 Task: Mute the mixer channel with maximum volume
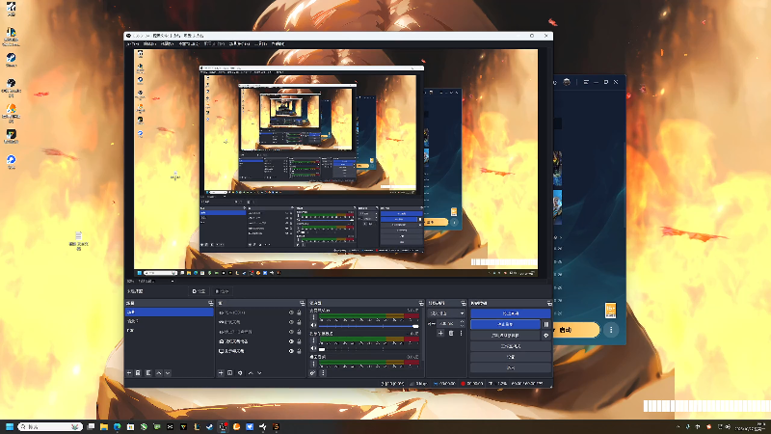(x=314, y=326)
